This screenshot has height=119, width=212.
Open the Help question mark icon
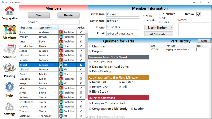pos(10,87)
